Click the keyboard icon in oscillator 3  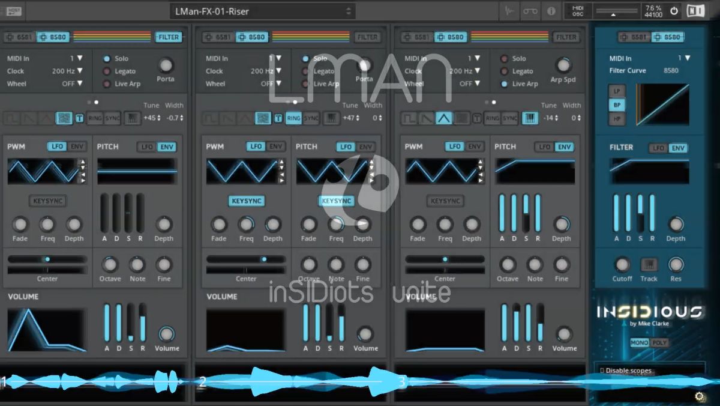pyautogui.click(x=530, y=118)
